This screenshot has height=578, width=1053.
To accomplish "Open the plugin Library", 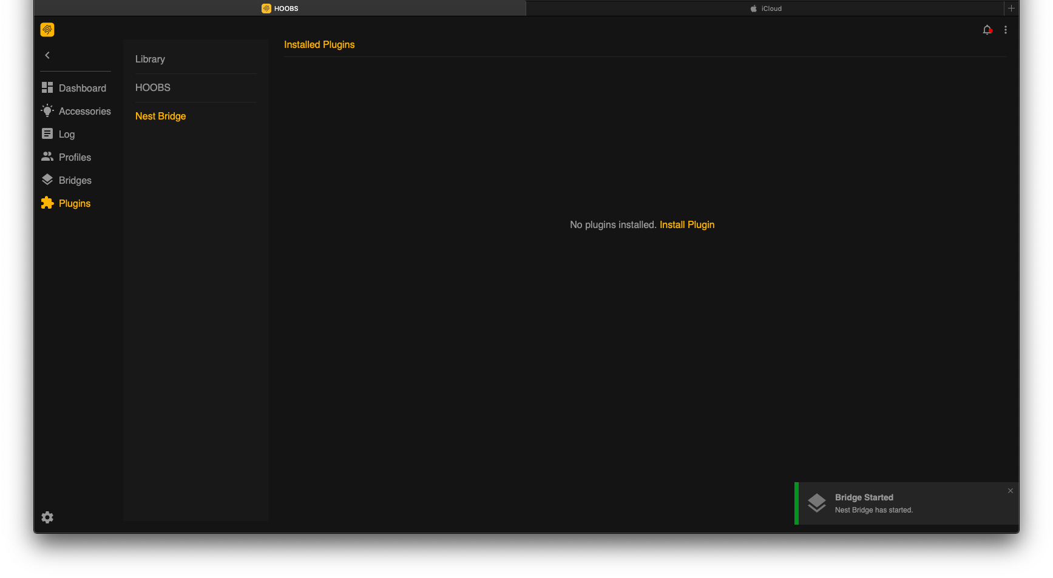I will [x=149, y=59].
